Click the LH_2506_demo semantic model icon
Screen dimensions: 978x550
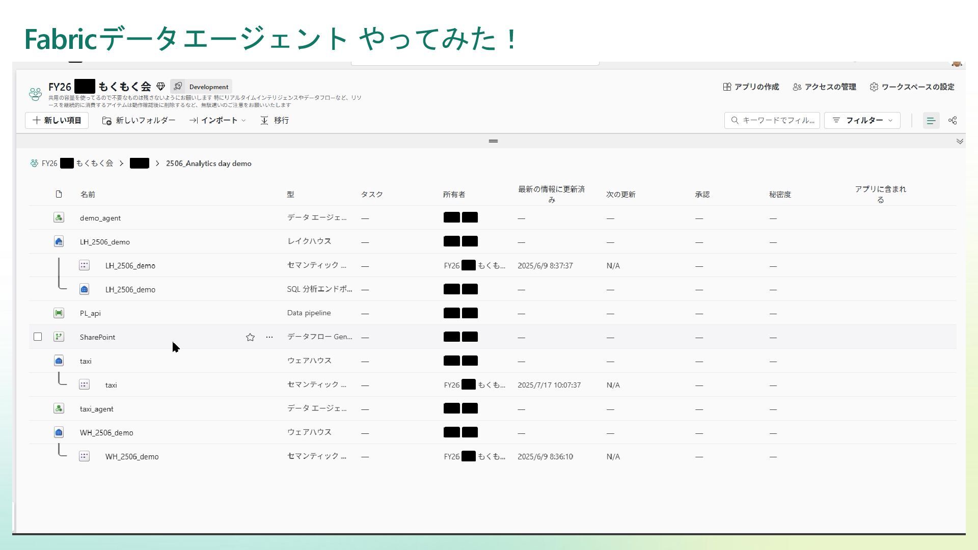[x=84, y=265]
